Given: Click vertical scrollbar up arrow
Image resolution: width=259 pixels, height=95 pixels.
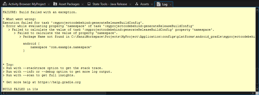Looking at the screenshot, I should point(257,10).
